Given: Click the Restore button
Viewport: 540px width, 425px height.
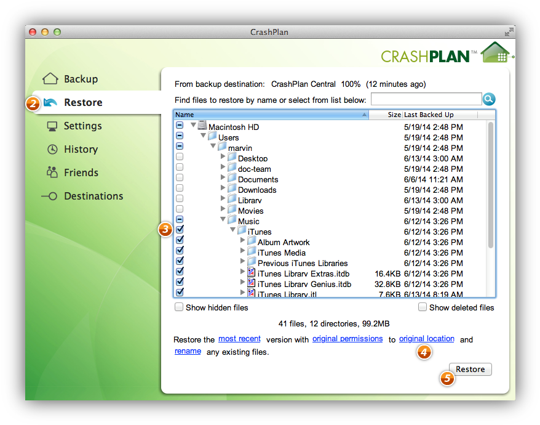Looking at the screenshot, I should [470, 369].
